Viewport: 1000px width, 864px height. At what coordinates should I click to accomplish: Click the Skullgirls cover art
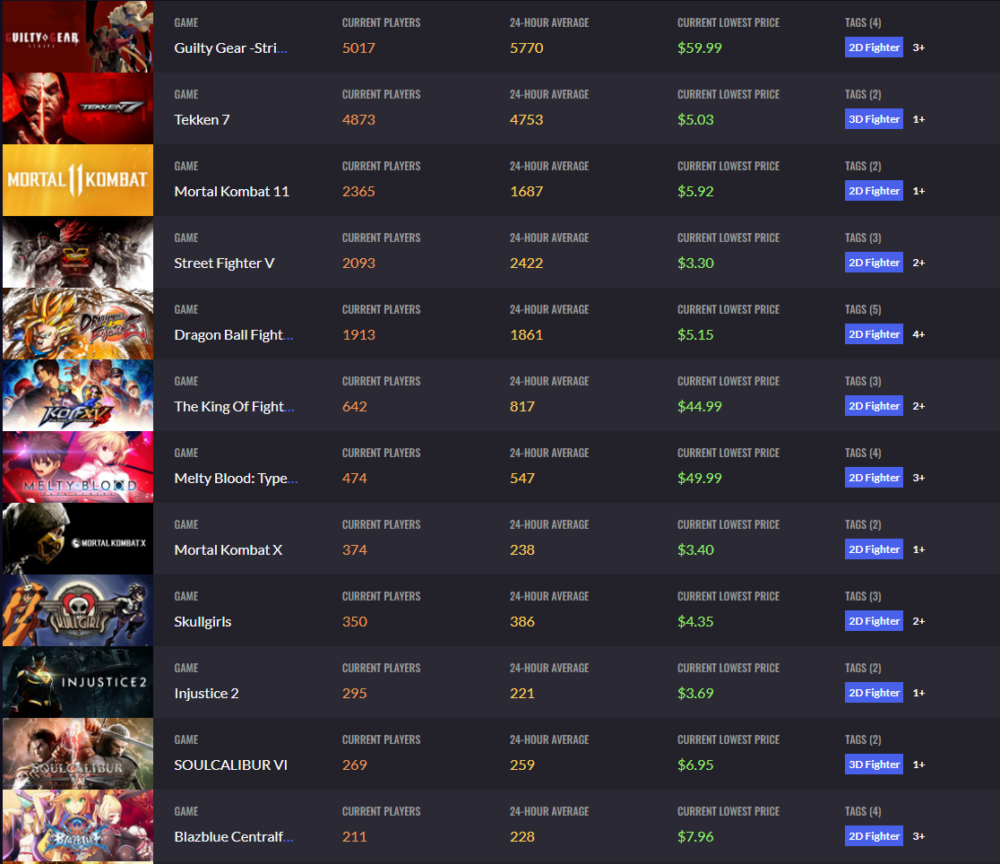click(78, 610)
